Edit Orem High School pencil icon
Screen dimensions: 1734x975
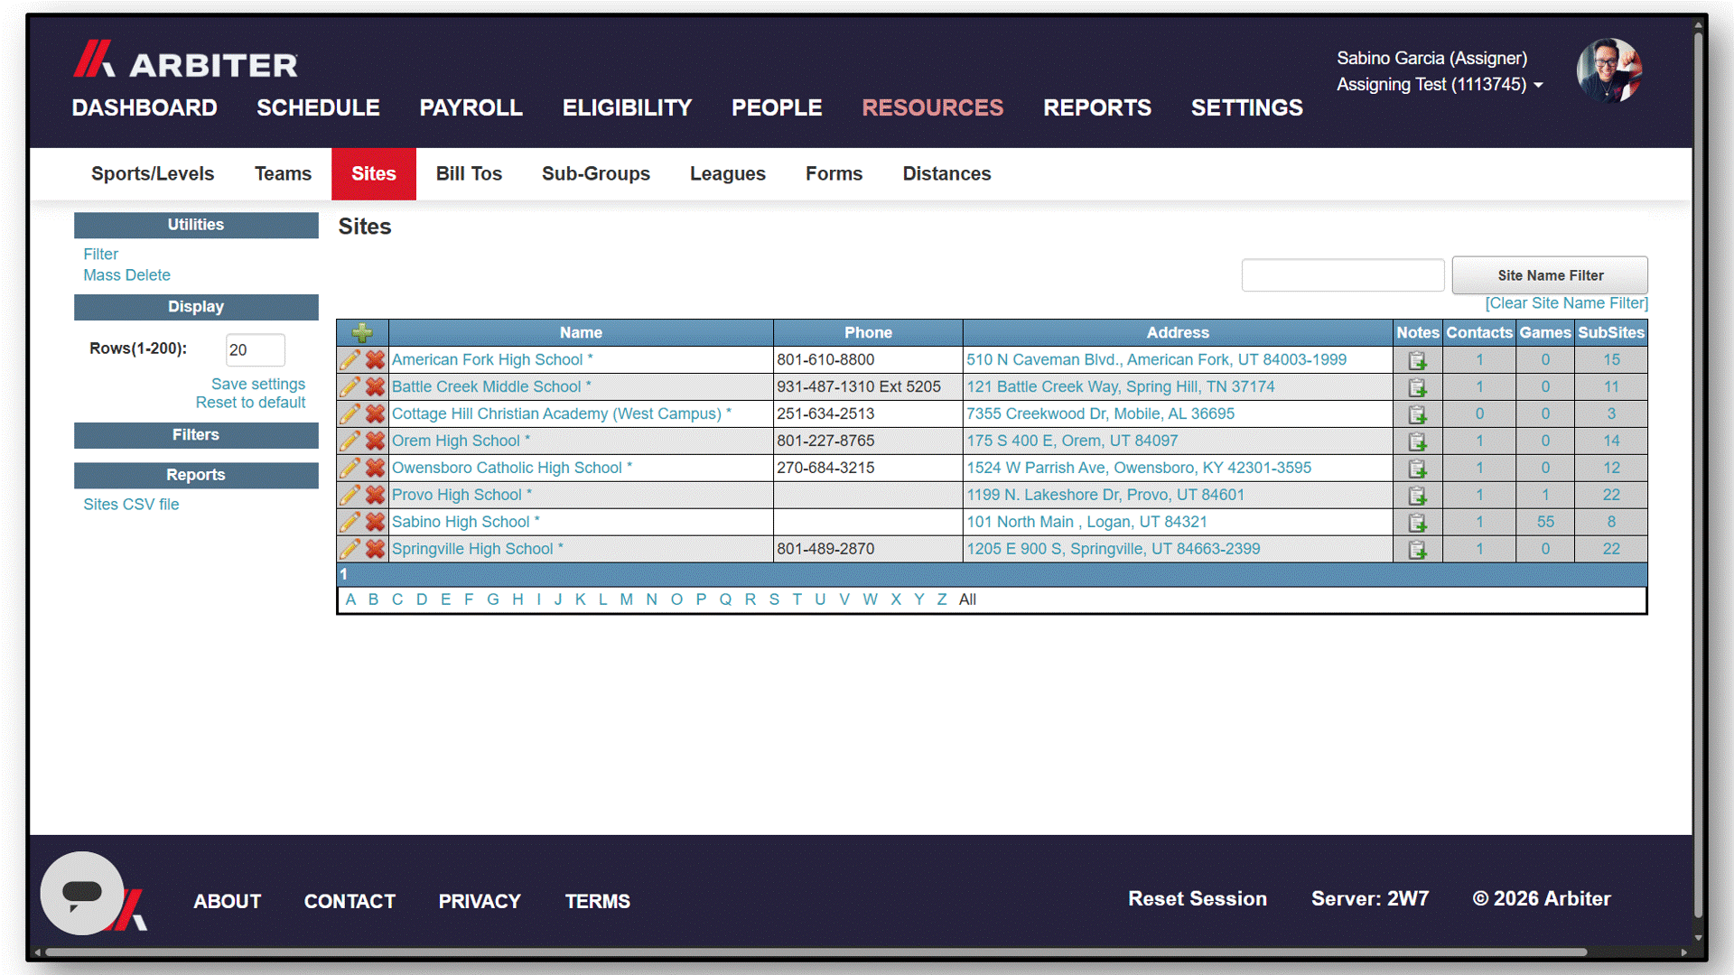click(350, 441)
